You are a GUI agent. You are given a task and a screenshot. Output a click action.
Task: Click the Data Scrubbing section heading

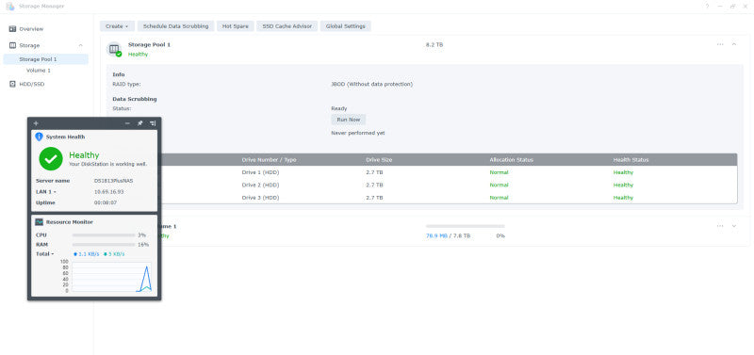coord(135,99)
